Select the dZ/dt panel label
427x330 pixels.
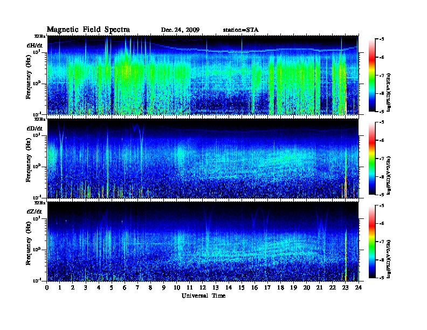35,211
